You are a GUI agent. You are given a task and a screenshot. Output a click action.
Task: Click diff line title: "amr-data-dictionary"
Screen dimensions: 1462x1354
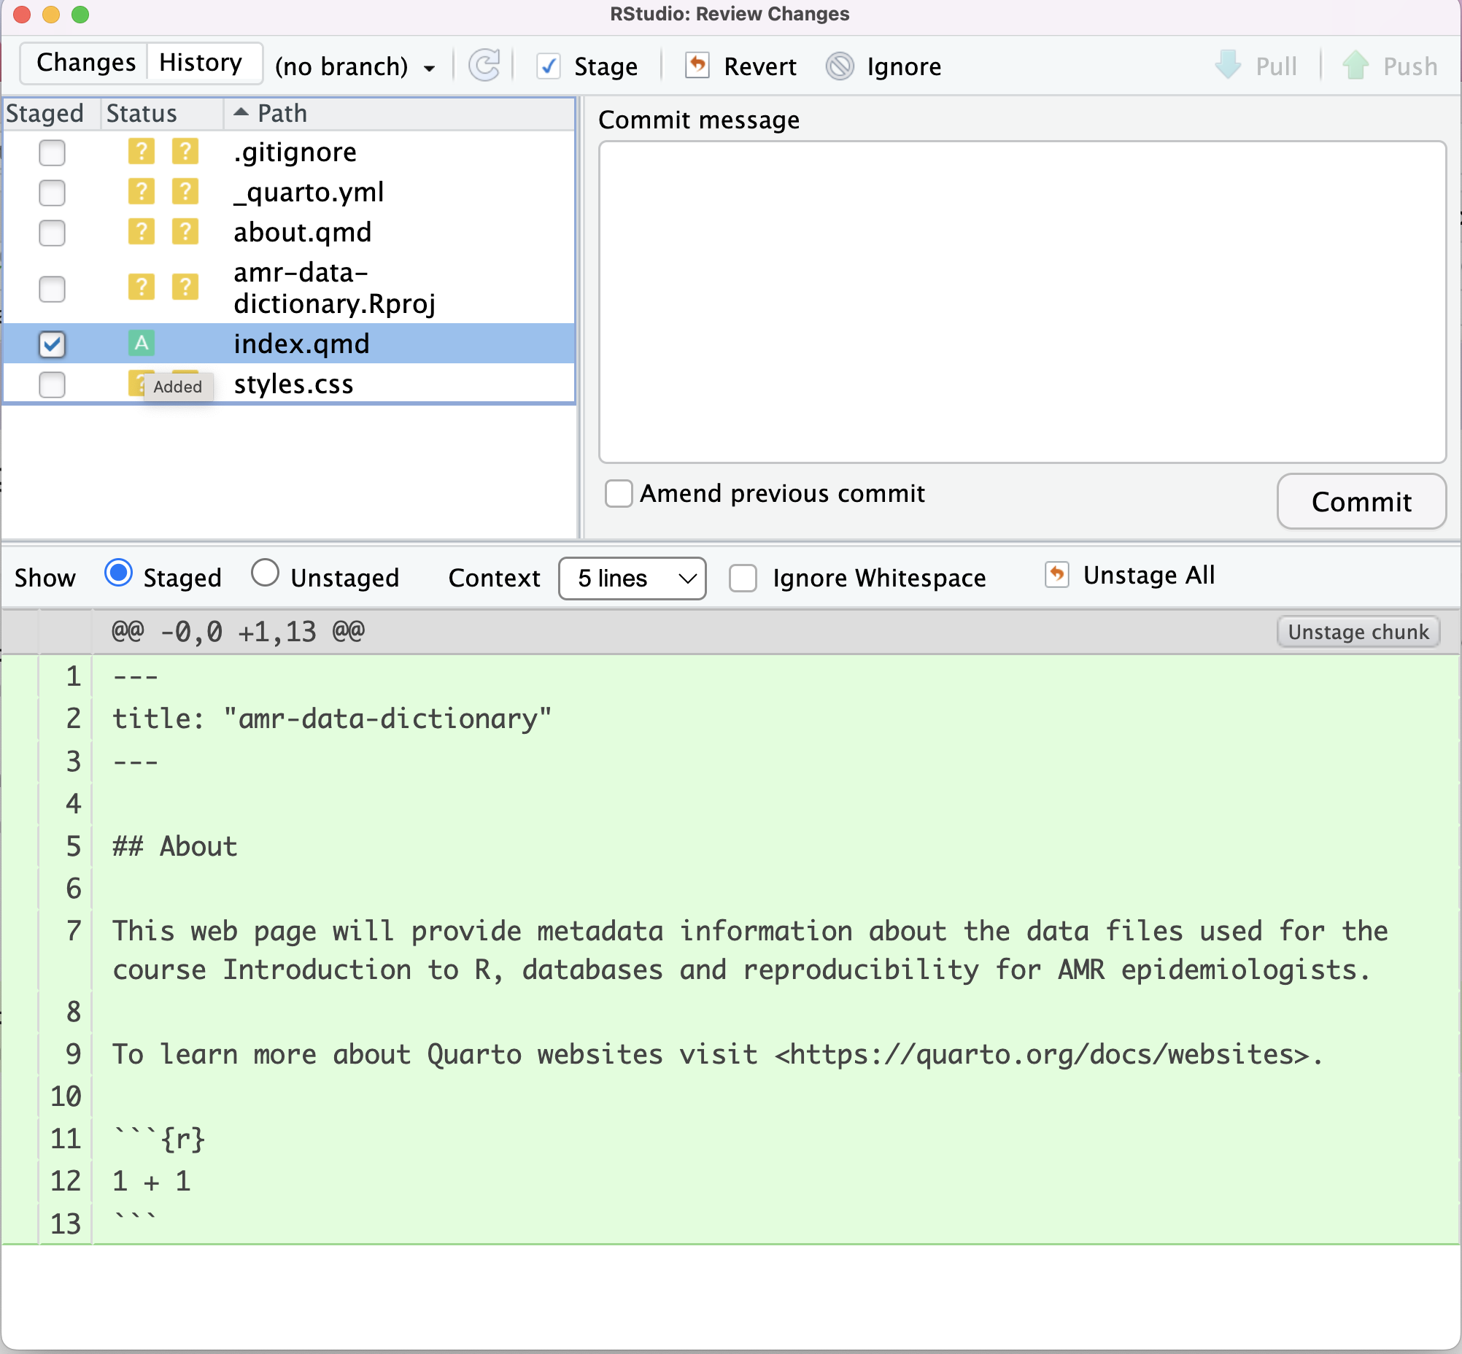[331, 718]
